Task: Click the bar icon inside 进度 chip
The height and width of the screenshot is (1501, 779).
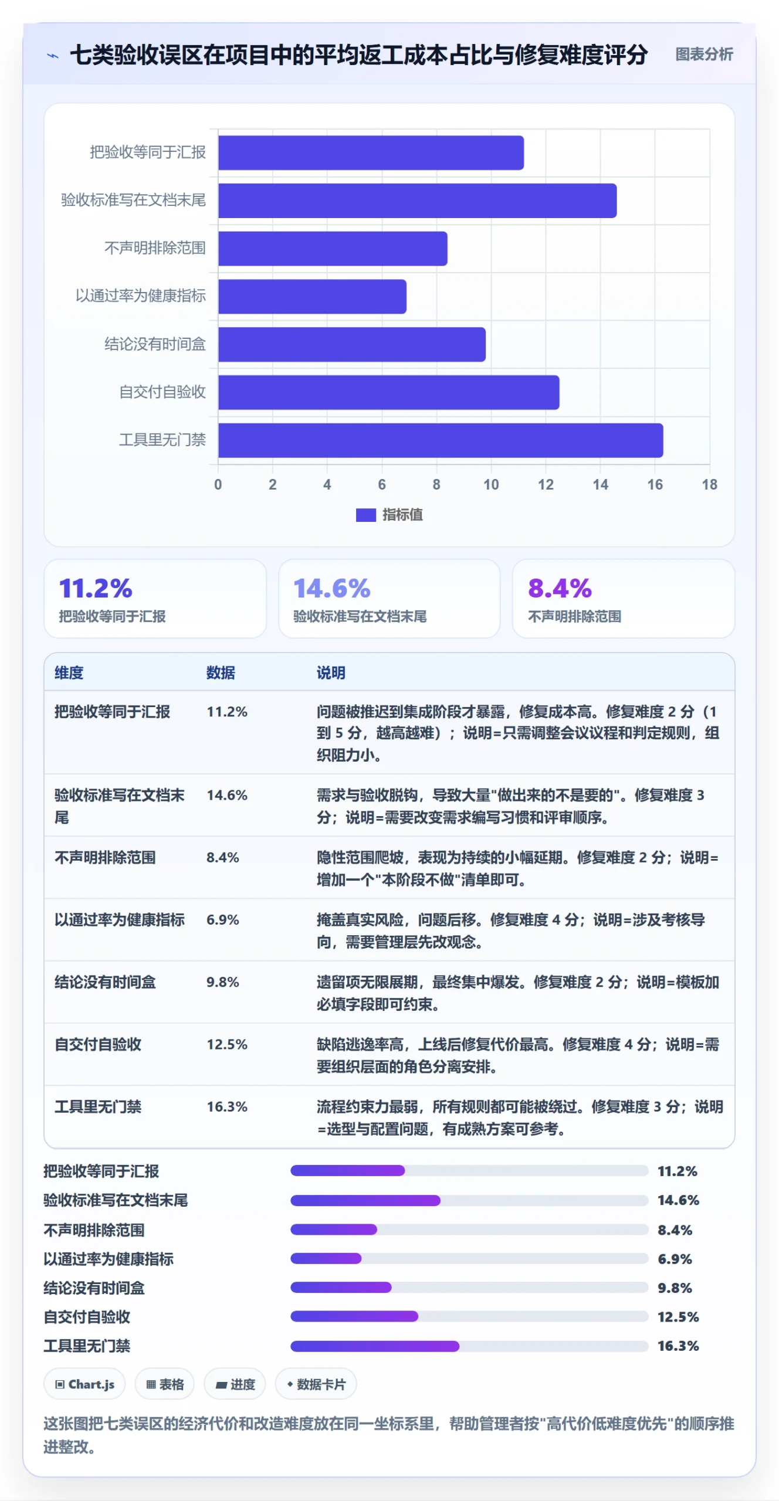Action: [221, 1385]
